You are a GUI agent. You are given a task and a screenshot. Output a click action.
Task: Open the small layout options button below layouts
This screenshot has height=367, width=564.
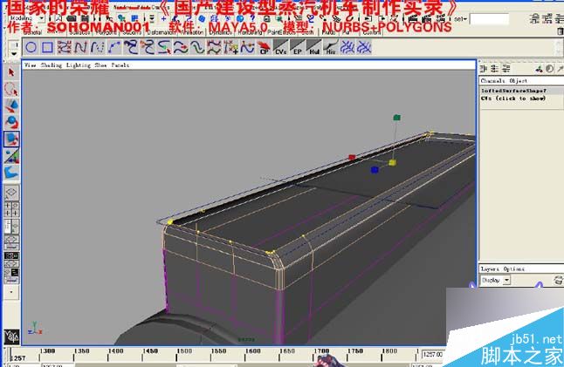(11, 292)
